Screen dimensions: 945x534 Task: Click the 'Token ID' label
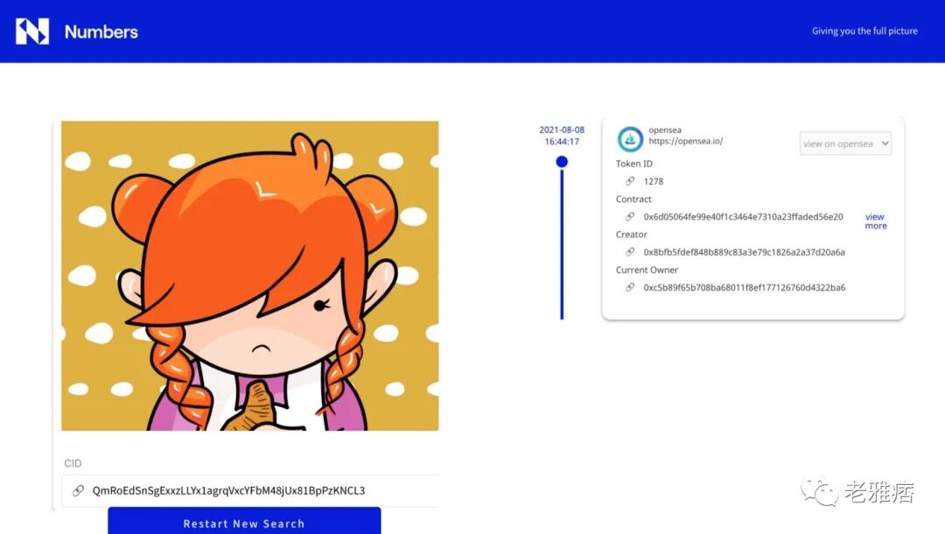click(634, 164)
